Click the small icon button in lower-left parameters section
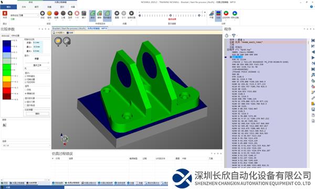The image size is (315, 189). coord(4,125)
